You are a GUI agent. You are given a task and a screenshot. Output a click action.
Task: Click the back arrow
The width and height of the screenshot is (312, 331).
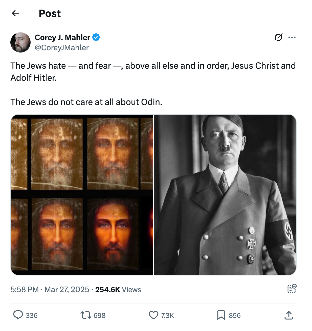(16, 13)
